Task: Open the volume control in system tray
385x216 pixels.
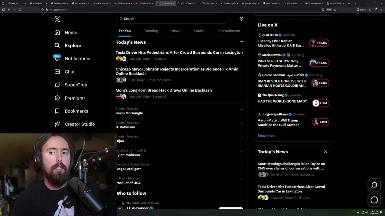Action: tap(366, 212)
